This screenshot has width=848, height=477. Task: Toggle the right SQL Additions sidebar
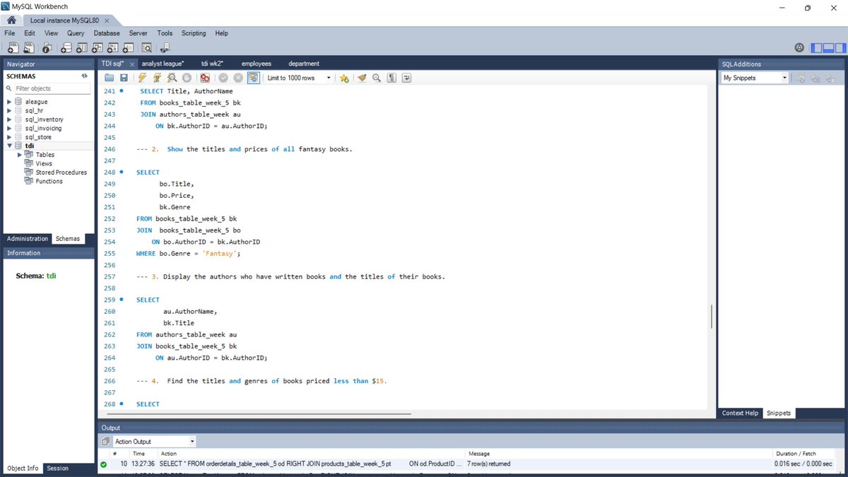(840, 48)
